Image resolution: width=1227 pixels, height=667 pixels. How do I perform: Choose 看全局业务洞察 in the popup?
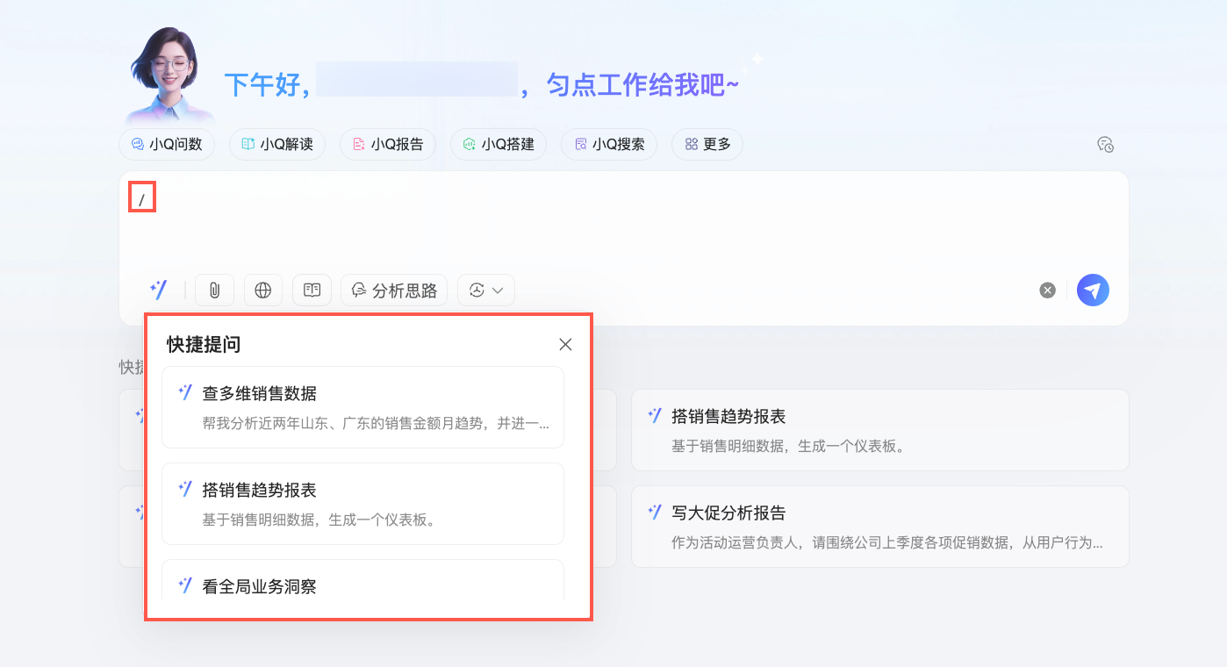(x=362, y=580)
